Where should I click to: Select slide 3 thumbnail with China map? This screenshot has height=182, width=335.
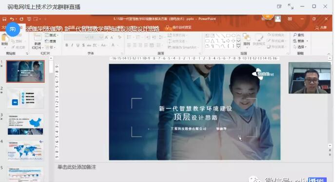tap(25, 125)
